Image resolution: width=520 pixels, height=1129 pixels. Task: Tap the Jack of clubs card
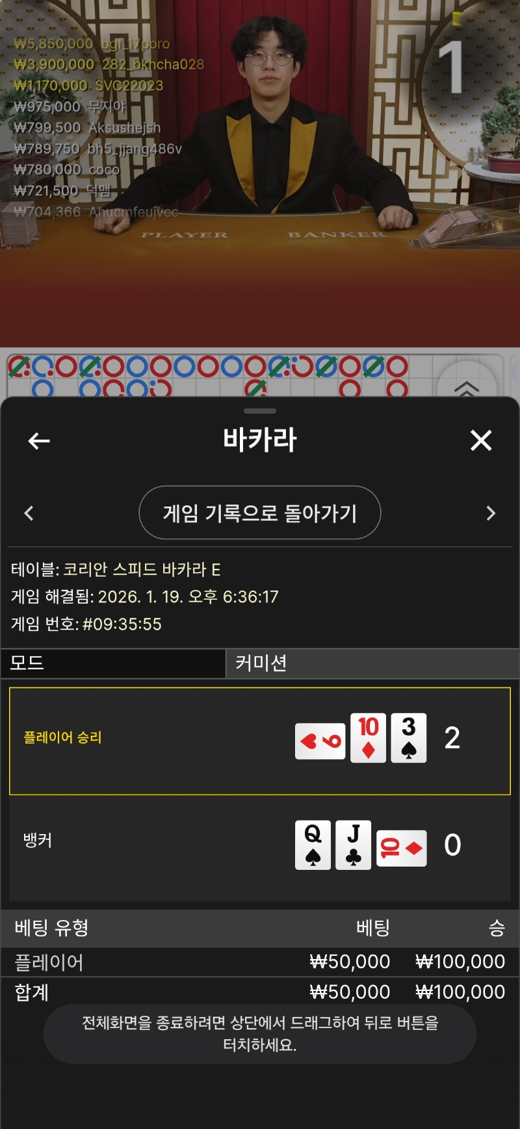tap(354, 844)
